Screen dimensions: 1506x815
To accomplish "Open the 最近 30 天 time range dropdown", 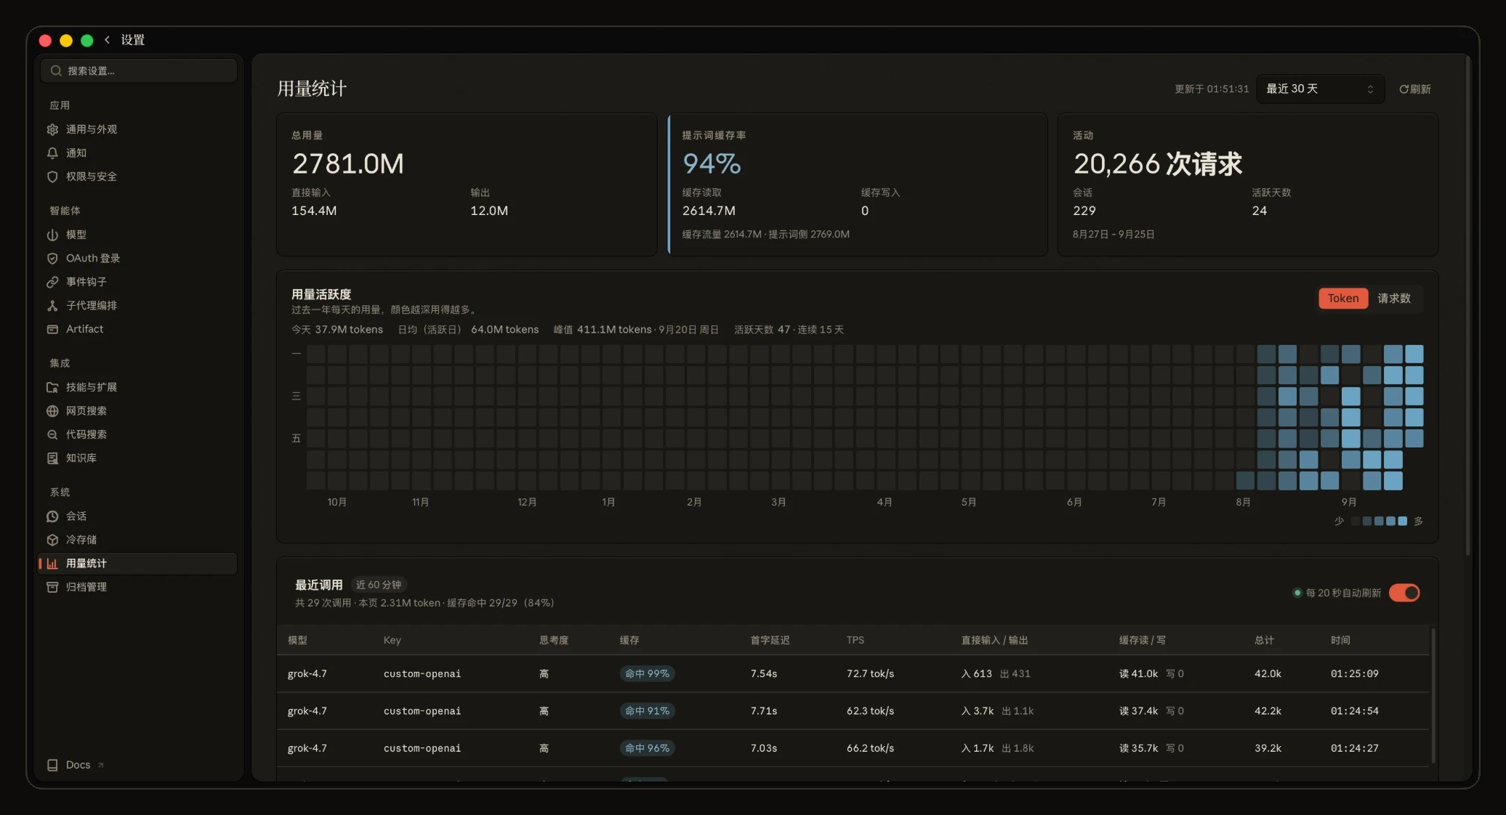I will coord(1320,89).
